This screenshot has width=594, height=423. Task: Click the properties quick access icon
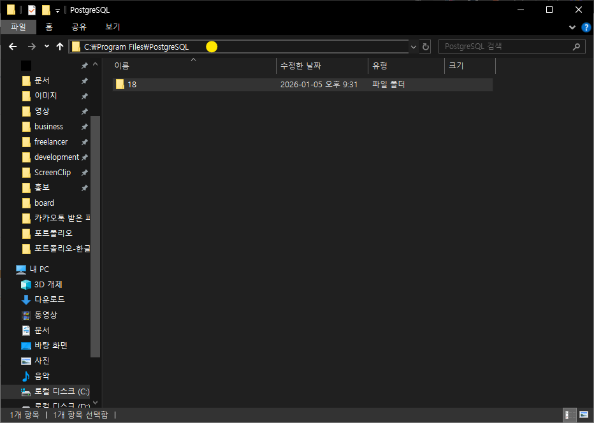(x=32, y=10)
